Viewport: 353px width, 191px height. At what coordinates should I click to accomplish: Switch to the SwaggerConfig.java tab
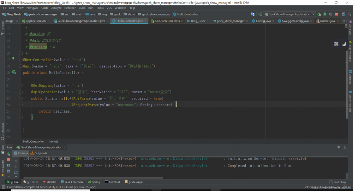[295, 21]
